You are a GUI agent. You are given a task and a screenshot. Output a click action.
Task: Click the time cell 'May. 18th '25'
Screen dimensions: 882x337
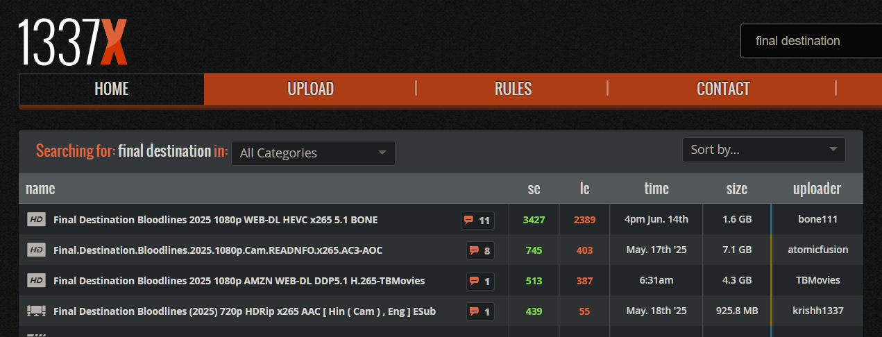(x=656, y=311)
